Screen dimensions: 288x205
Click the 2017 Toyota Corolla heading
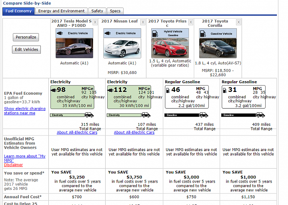pos(215,23)
